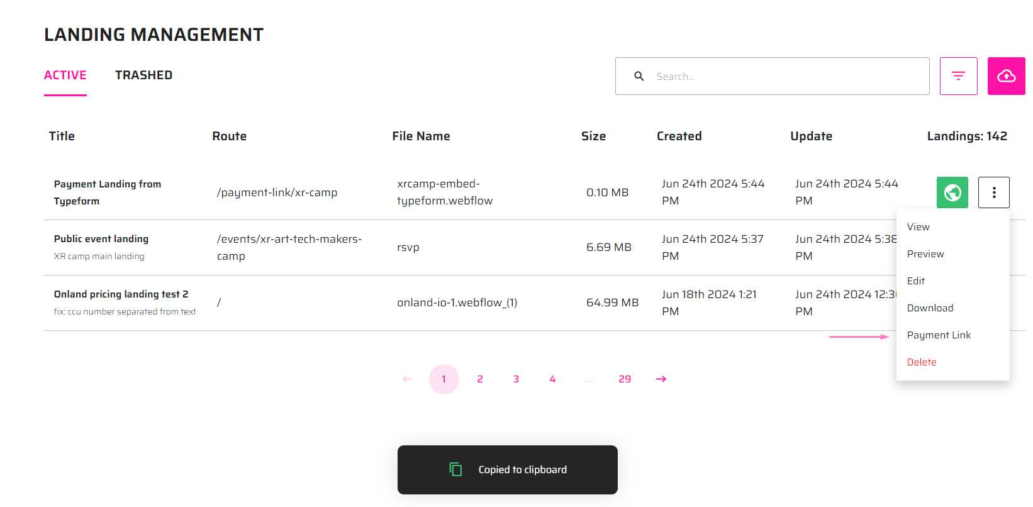Click file name xrcamp-embed-typeform.webflow
Screen dimensions: 1033x507
coord(445,192)
